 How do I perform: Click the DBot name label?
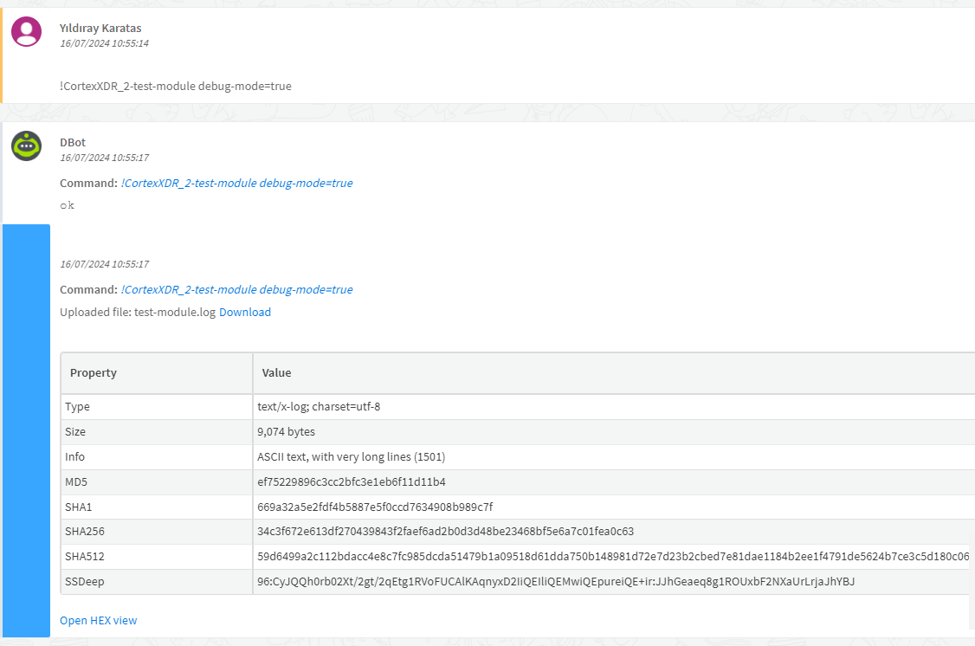73,142
